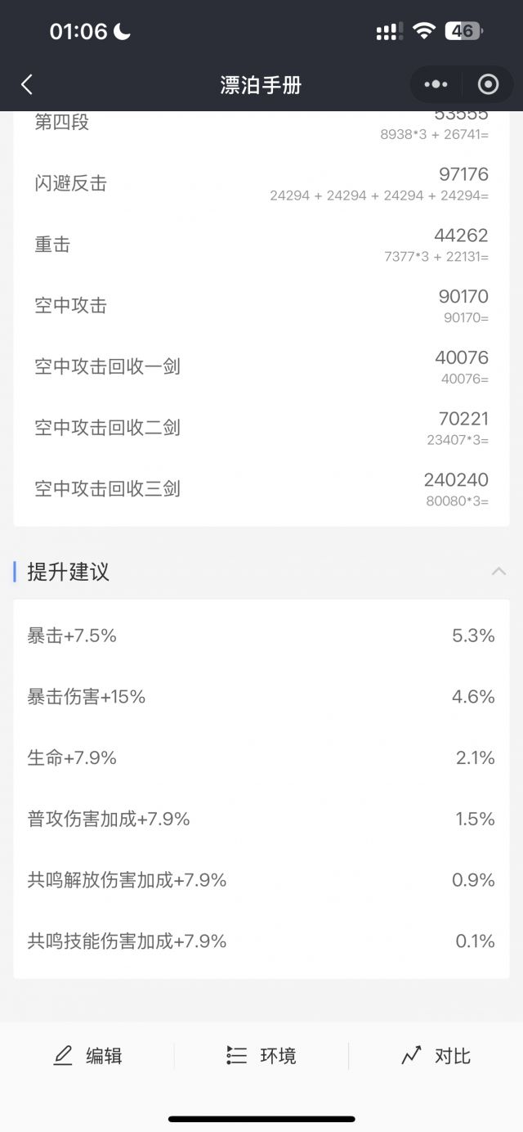The width and height of the screenshot is (523, 1132).
Task: Open the 编辑 tab label
Action: 105,1056
